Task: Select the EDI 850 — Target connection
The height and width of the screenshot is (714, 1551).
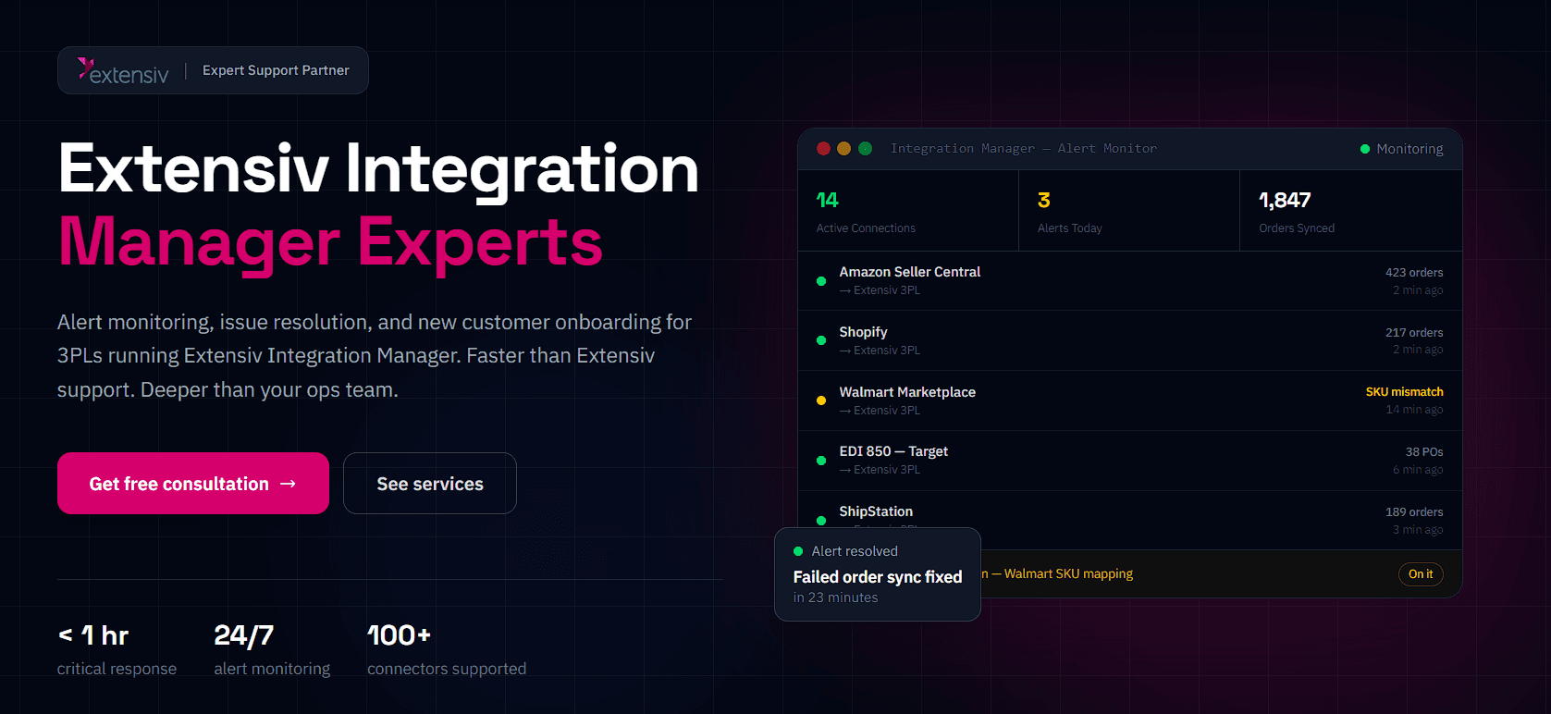Action: tap(893, 451)
